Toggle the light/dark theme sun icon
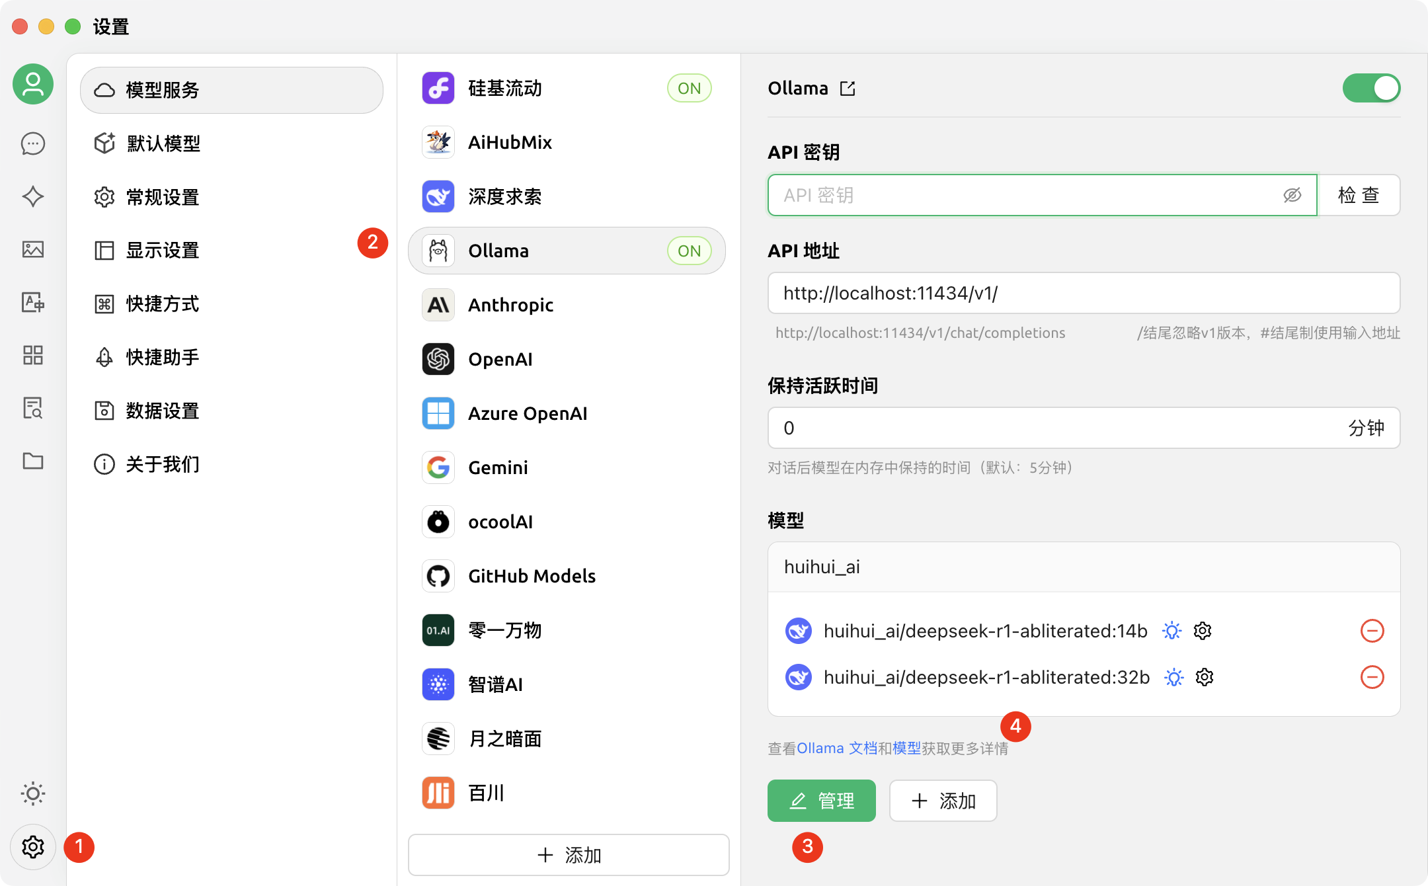This screenshot has height=886, width=1428. click(33, 793)
